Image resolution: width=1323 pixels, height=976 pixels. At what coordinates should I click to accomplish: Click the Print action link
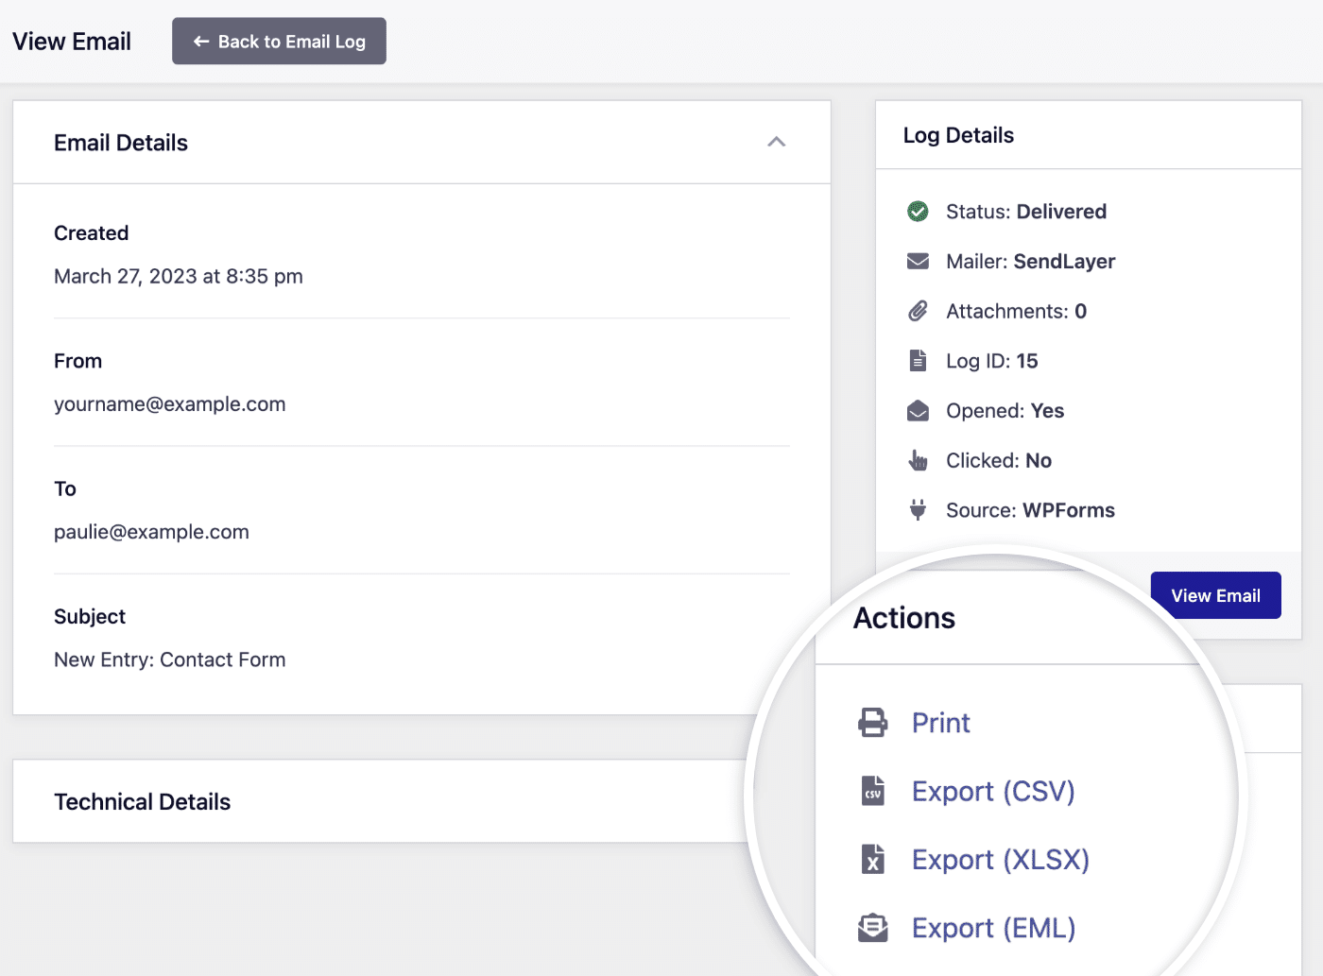coord(940,723)
